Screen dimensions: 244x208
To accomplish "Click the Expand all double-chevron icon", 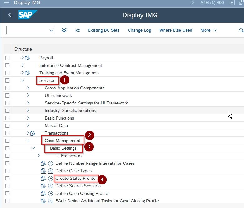I will 64,30.
